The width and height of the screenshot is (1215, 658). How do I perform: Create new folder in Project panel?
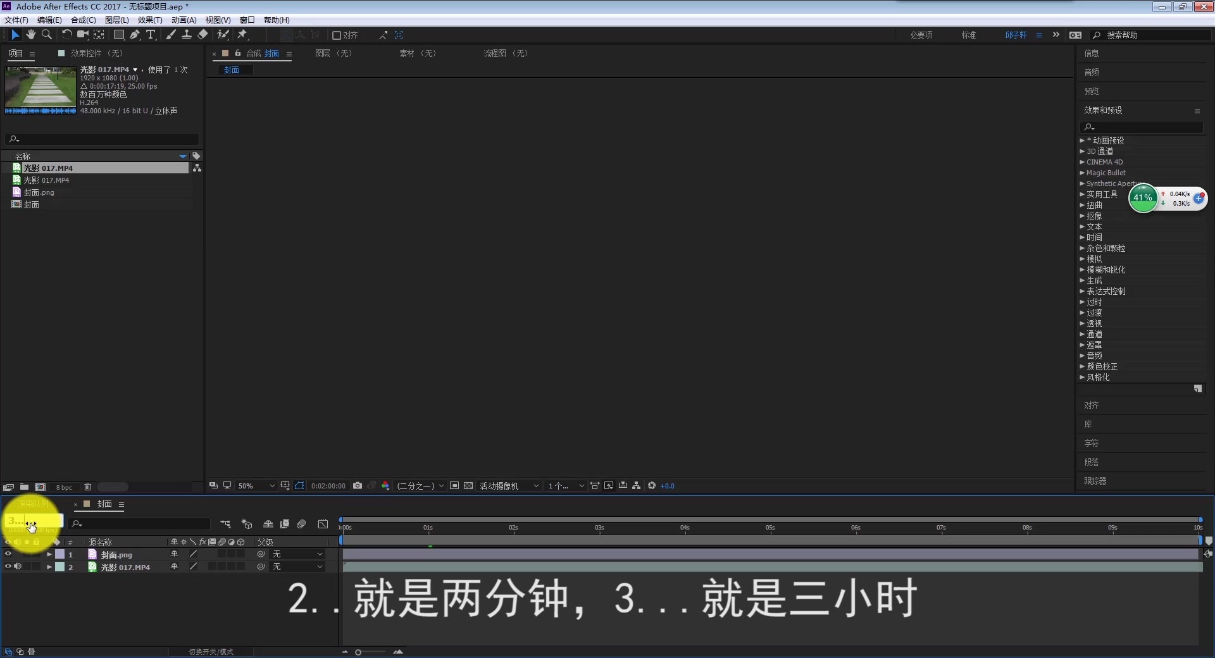pos(24,487)
